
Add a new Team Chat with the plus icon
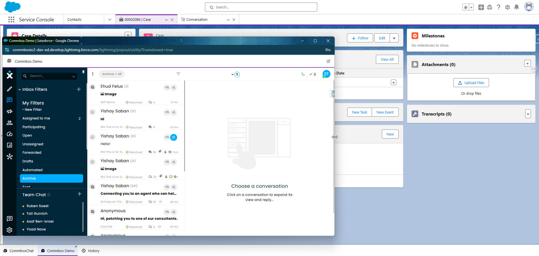pyautogui.click(x=79, y=194)
